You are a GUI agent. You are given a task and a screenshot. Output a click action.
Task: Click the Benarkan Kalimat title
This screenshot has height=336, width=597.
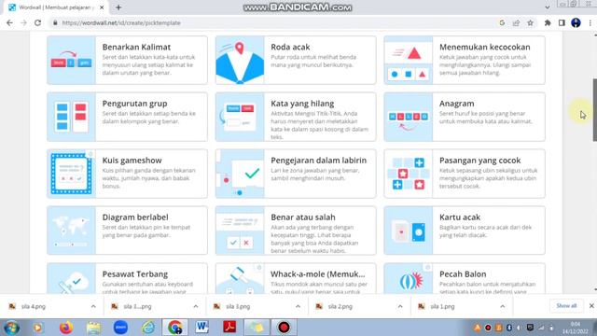(136, 47)
